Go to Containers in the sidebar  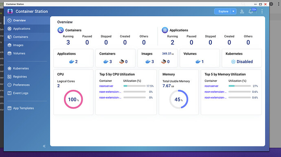click(27, 37)
